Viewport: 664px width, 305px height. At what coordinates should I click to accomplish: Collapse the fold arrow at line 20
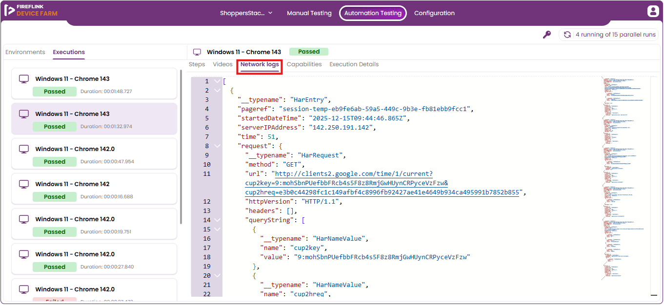click(x=217, y=276)
